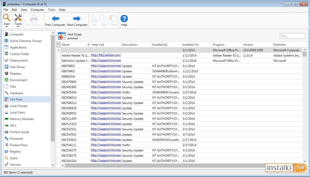Viewport: 310px width, 177px height.
Task: Open support link for Definition Update
Action: point(106,60)
